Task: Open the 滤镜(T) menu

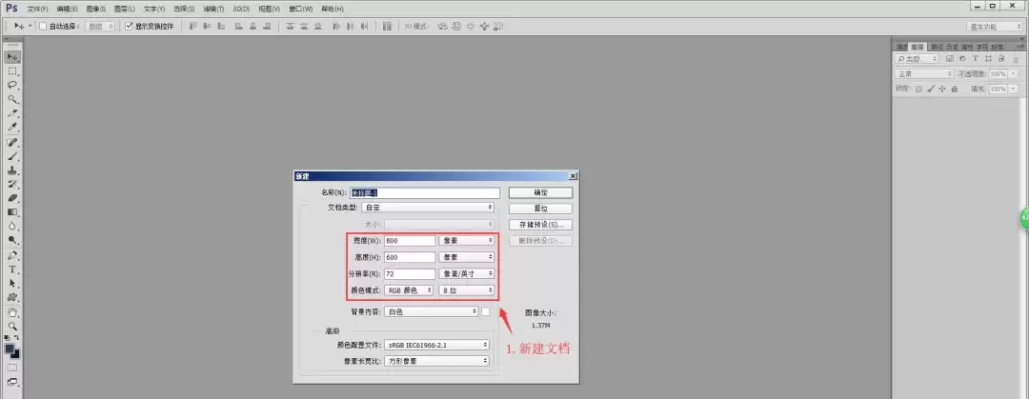Action: click(x=213, y=10)
